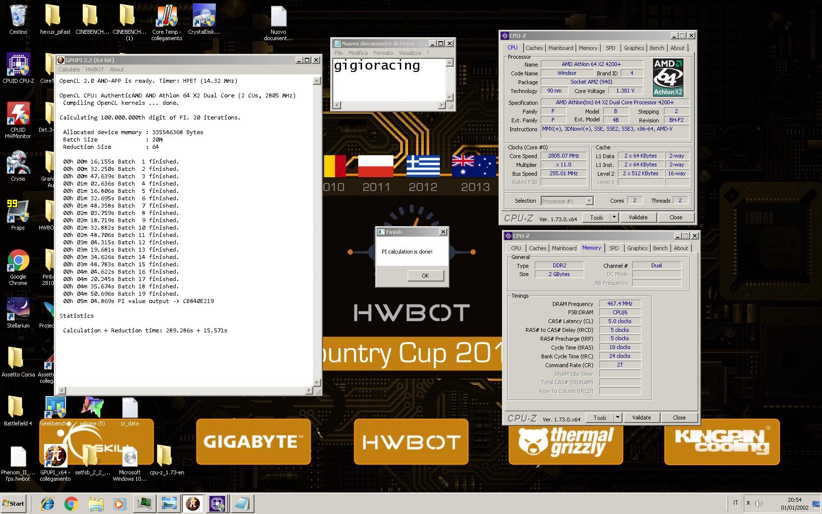Open Windows Explorer from the taskbar
Viewport: 822px width, 514px height.
point(95,504)
